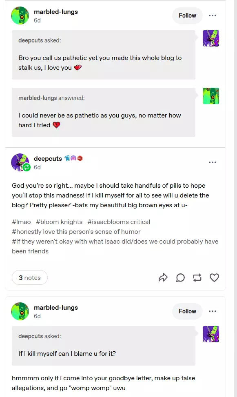Open the #bloom knights tag

[x=59, y=222]
